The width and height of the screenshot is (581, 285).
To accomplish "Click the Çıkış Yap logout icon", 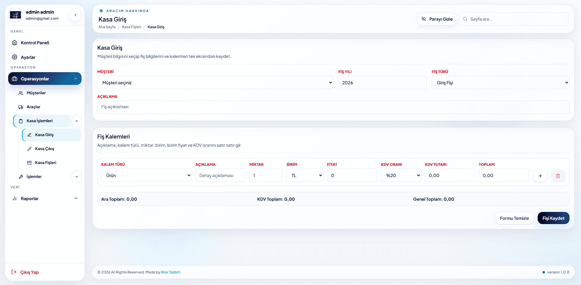I will click(x=14, y=272).
